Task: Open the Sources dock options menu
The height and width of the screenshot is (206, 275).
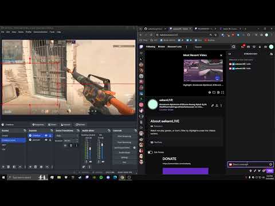Action: [x=52, y=130]
